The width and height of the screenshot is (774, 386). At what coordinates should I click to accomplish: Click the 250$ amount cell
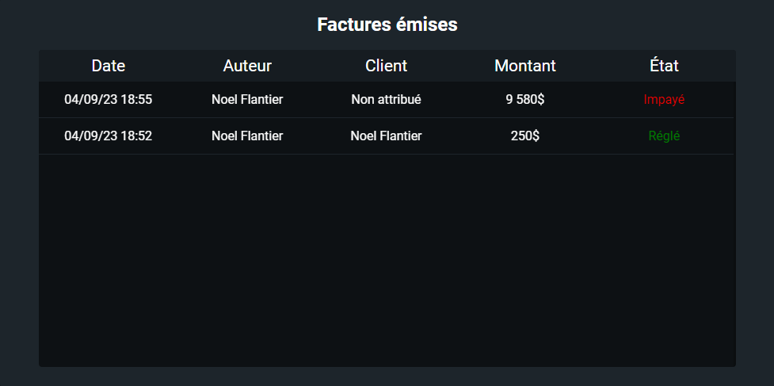click(x=525, y=136)
